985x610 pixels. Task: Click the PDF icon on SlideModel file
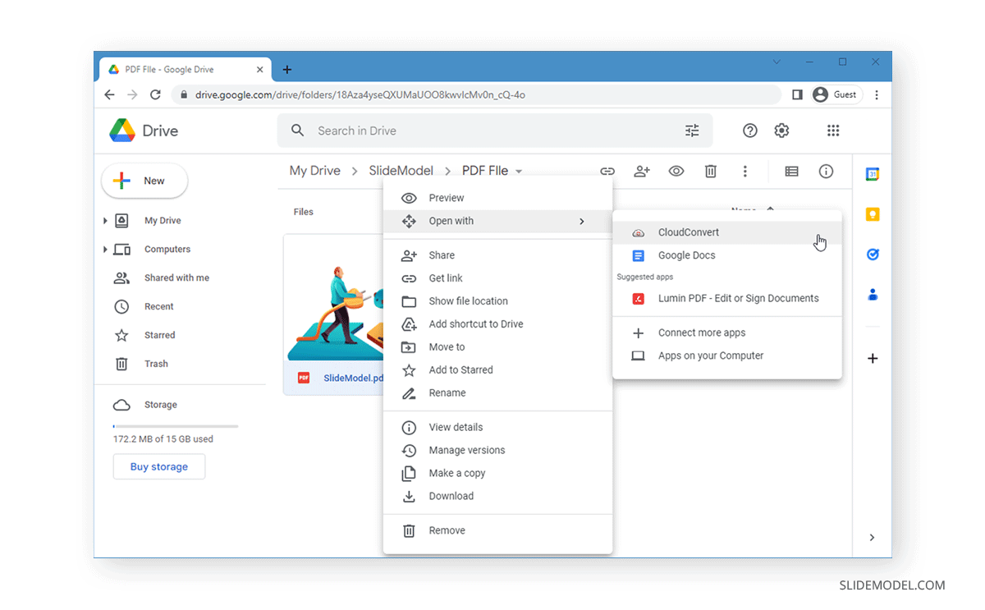(x=304, y=378)
